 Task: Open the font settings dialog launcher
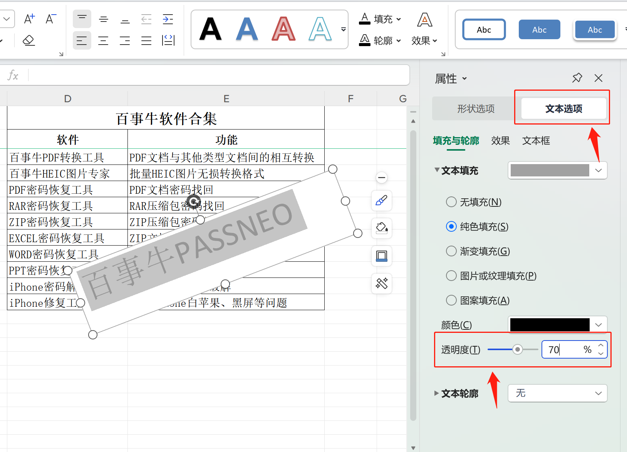pos(61,54)
